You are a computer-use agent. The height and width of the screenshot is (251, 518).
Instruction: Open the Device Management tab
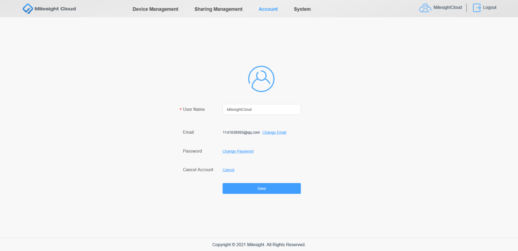coord(155,9)
